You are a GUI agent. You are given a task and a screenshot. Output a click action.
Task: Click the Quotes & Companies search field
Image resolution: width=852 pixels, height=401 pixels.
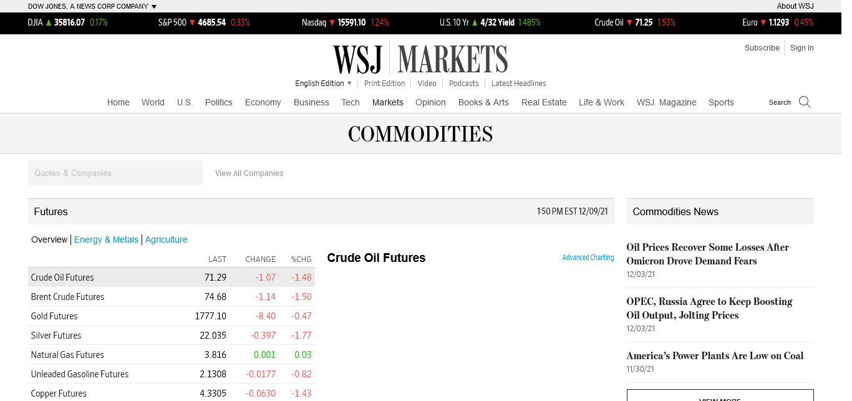tap(115, 173)
